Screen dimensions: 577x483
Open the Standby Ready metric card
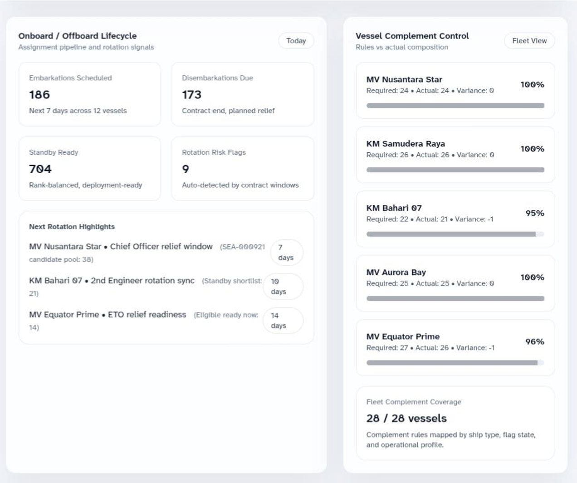click(89, 168)
